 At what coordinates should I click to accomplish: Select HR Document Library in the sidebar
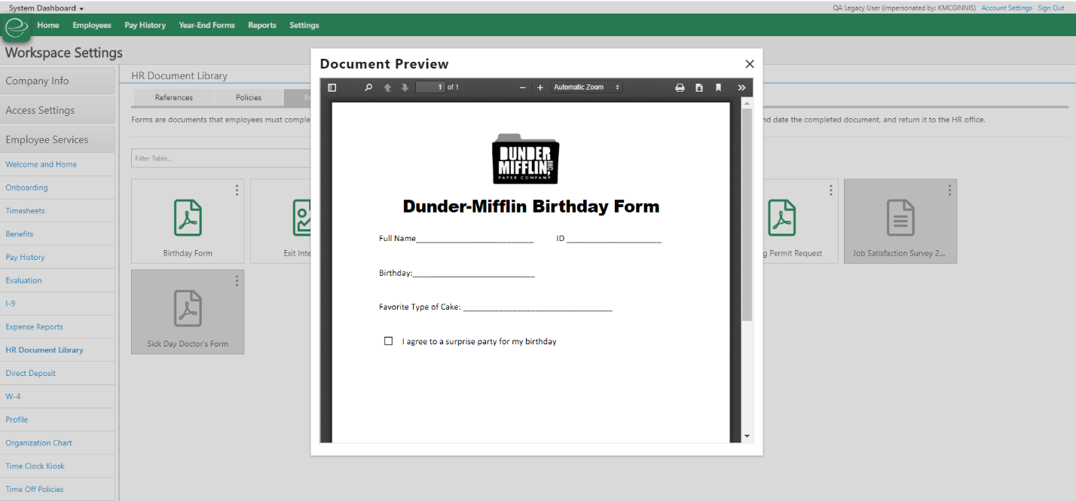click(44, 350)
